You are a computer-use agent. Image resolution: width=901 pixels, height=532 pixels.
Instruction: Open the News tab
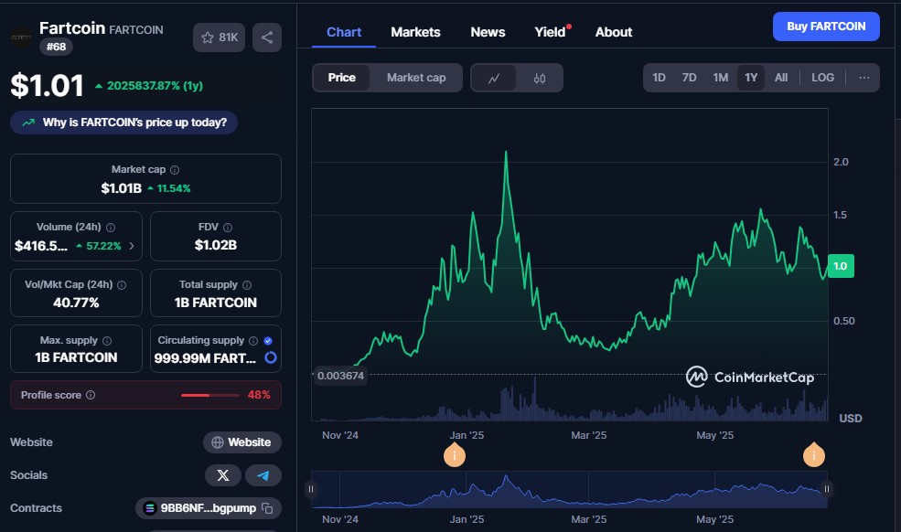coord(488,32)
